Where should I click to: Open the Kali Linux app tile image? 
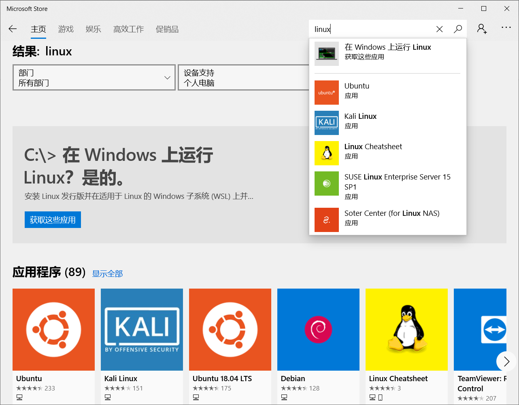[x=142, y=329]
